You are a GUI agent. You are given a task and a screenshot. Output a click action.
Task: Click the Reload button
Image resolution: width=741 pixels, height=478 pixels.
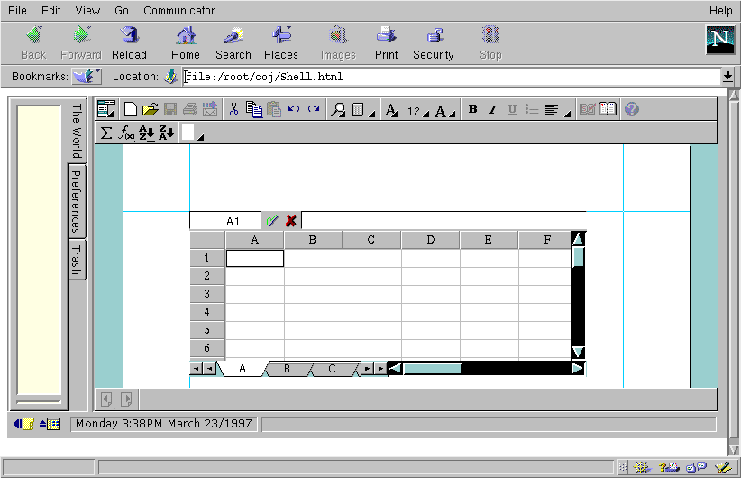point(129,42)
